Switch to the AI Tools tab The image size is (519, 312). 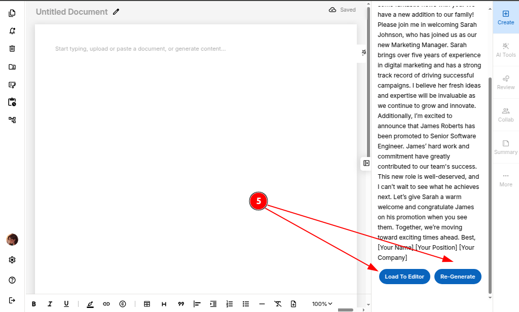point(506,50)
